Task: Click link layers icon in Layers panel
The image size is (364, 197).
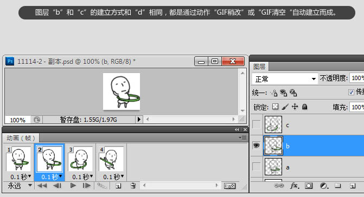Action: 279,186
